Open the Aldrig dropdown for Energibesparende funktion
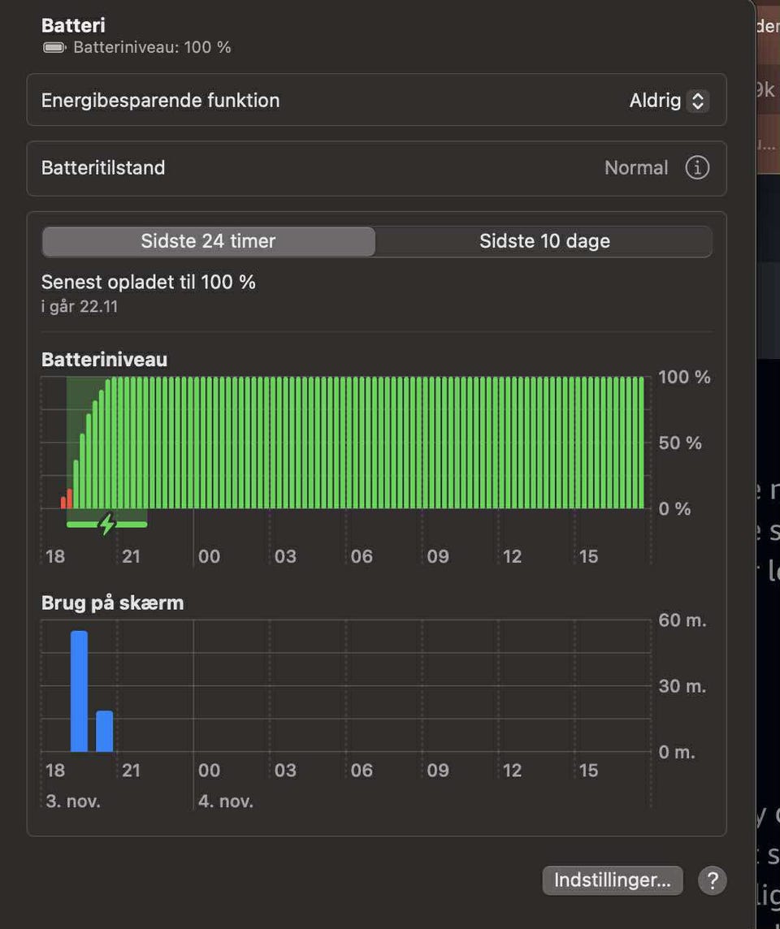Viewport: 780px width, 929px height. [668, 101]
